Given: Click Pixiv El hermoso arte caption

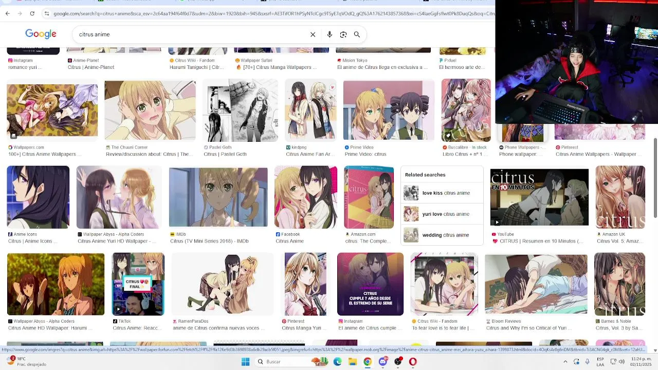Looking at the screenshot, I should (462, 67).
